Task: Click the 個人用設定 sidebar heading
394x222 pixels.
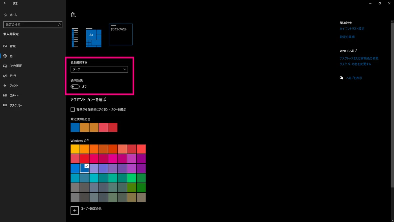Action: click(x=11, y=34)
